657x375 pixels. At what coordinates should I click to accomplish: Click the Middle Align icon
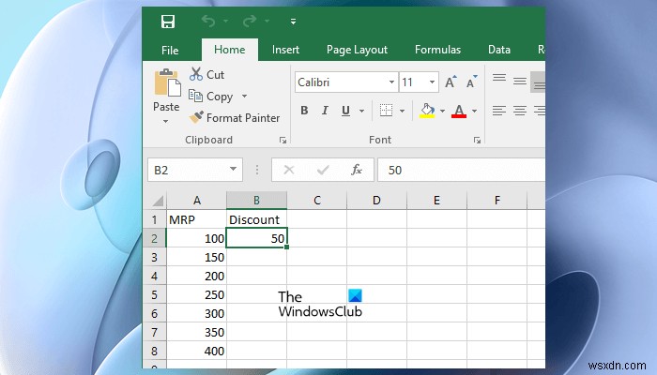(520, 81)
